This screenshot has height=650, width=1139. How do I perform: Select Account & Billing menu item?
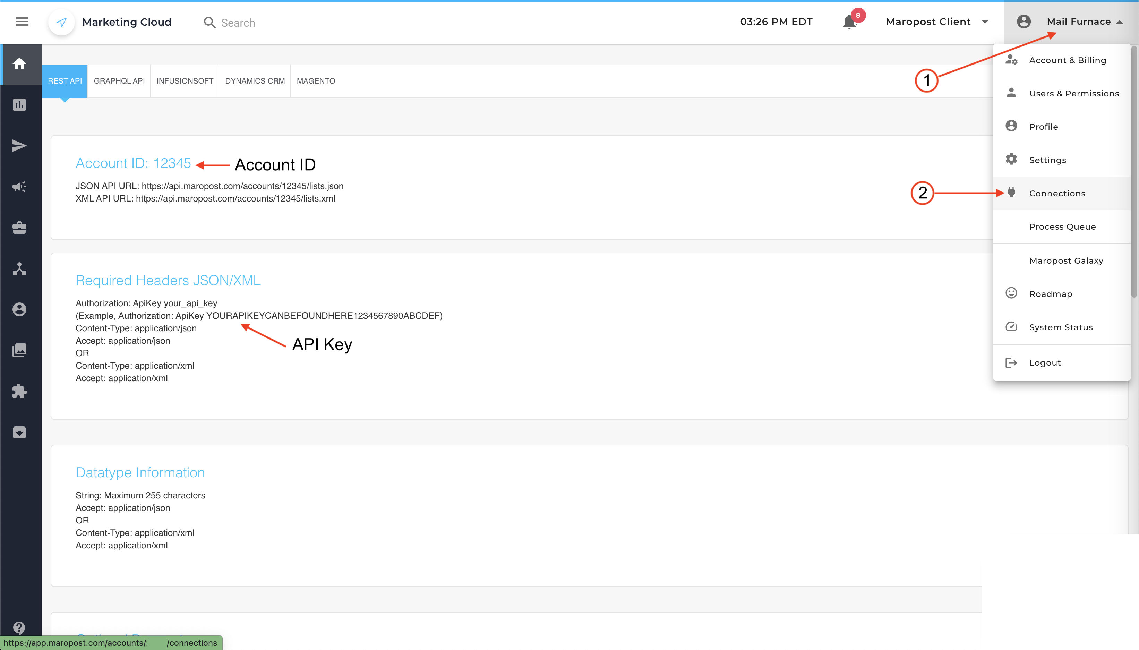point(1062,60)
